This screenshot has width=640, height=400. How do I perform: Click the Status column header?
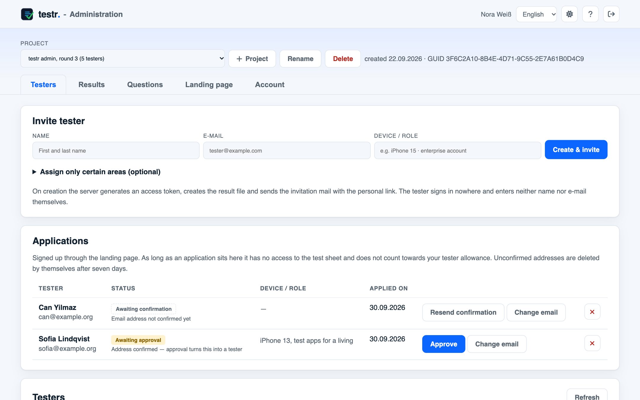point(123,288)
